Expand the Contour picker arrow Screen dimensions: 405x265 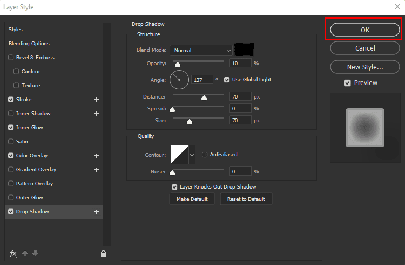click(x=192, y=155)
